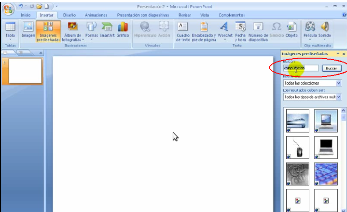Insert Número de diapositiva
This screenshot has width=347, height=212.
[258, 31]
